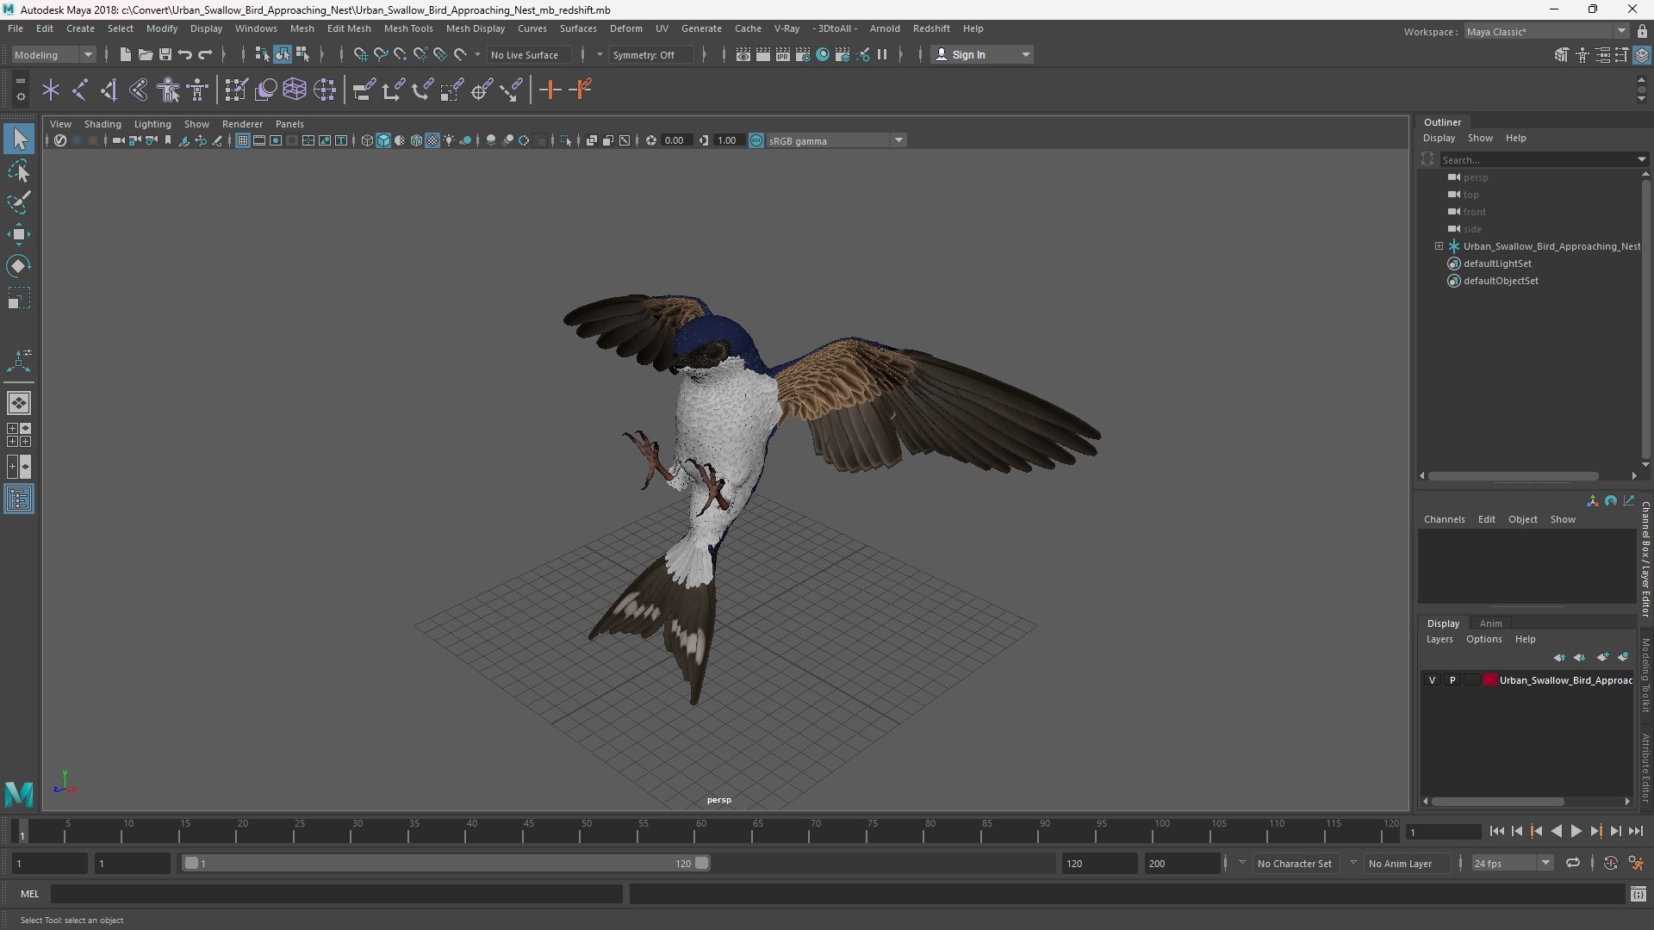Image resolution: width=1654 pixels, height=930 pixels.
Task: Open Layers menu in Layer Editor
Action: pos(1439,639)
